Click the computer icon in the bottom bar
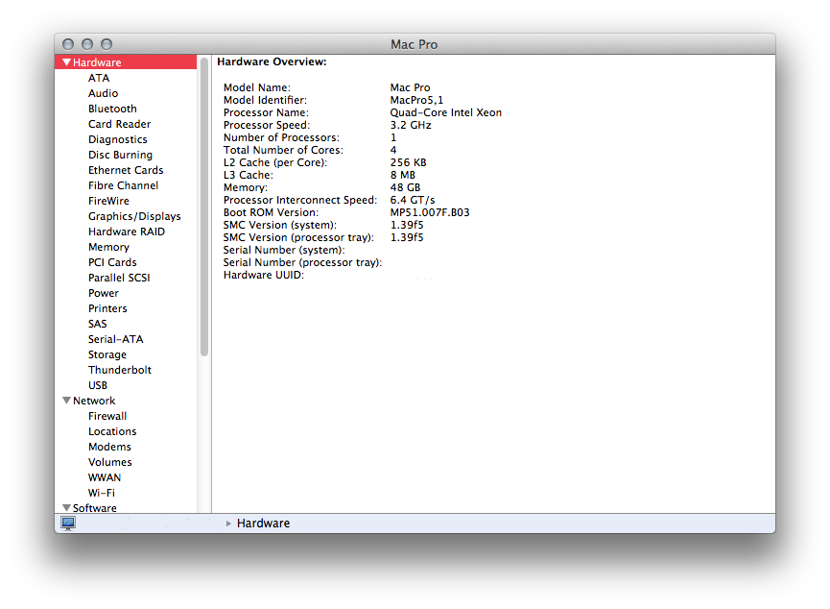Image resolution: width=830 pixels, height=609 pixels. point(68,524)
